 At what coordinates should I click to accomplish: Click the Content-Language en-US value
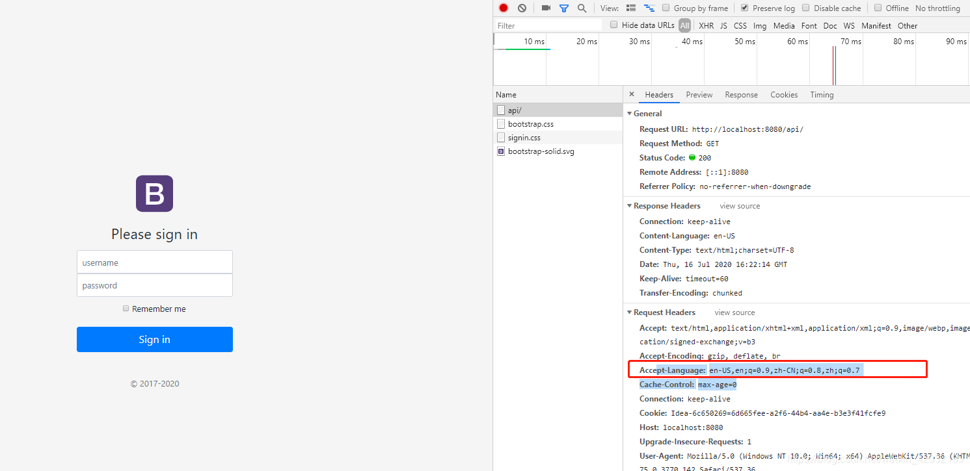click(724, 236)
